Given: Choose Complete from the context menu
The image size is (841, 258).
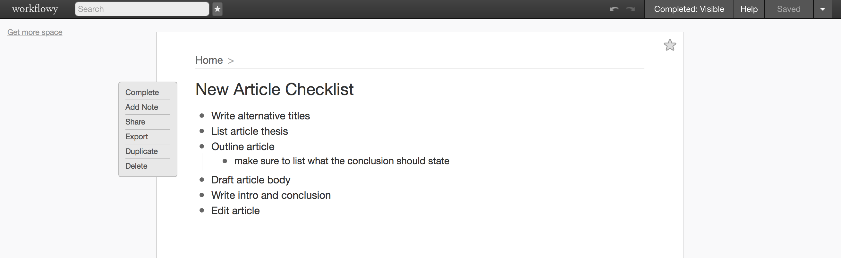Looking at the screenshot, I should (142, 93).
